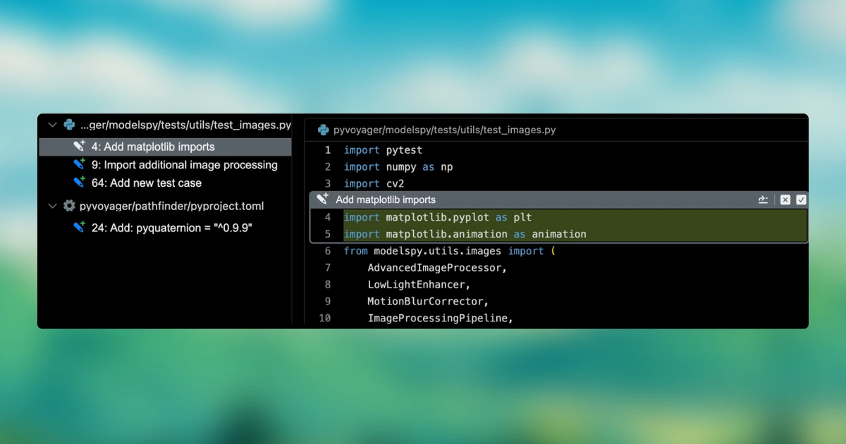Click line number 1 in gutter
846x444 pixels.
[327, 150]
